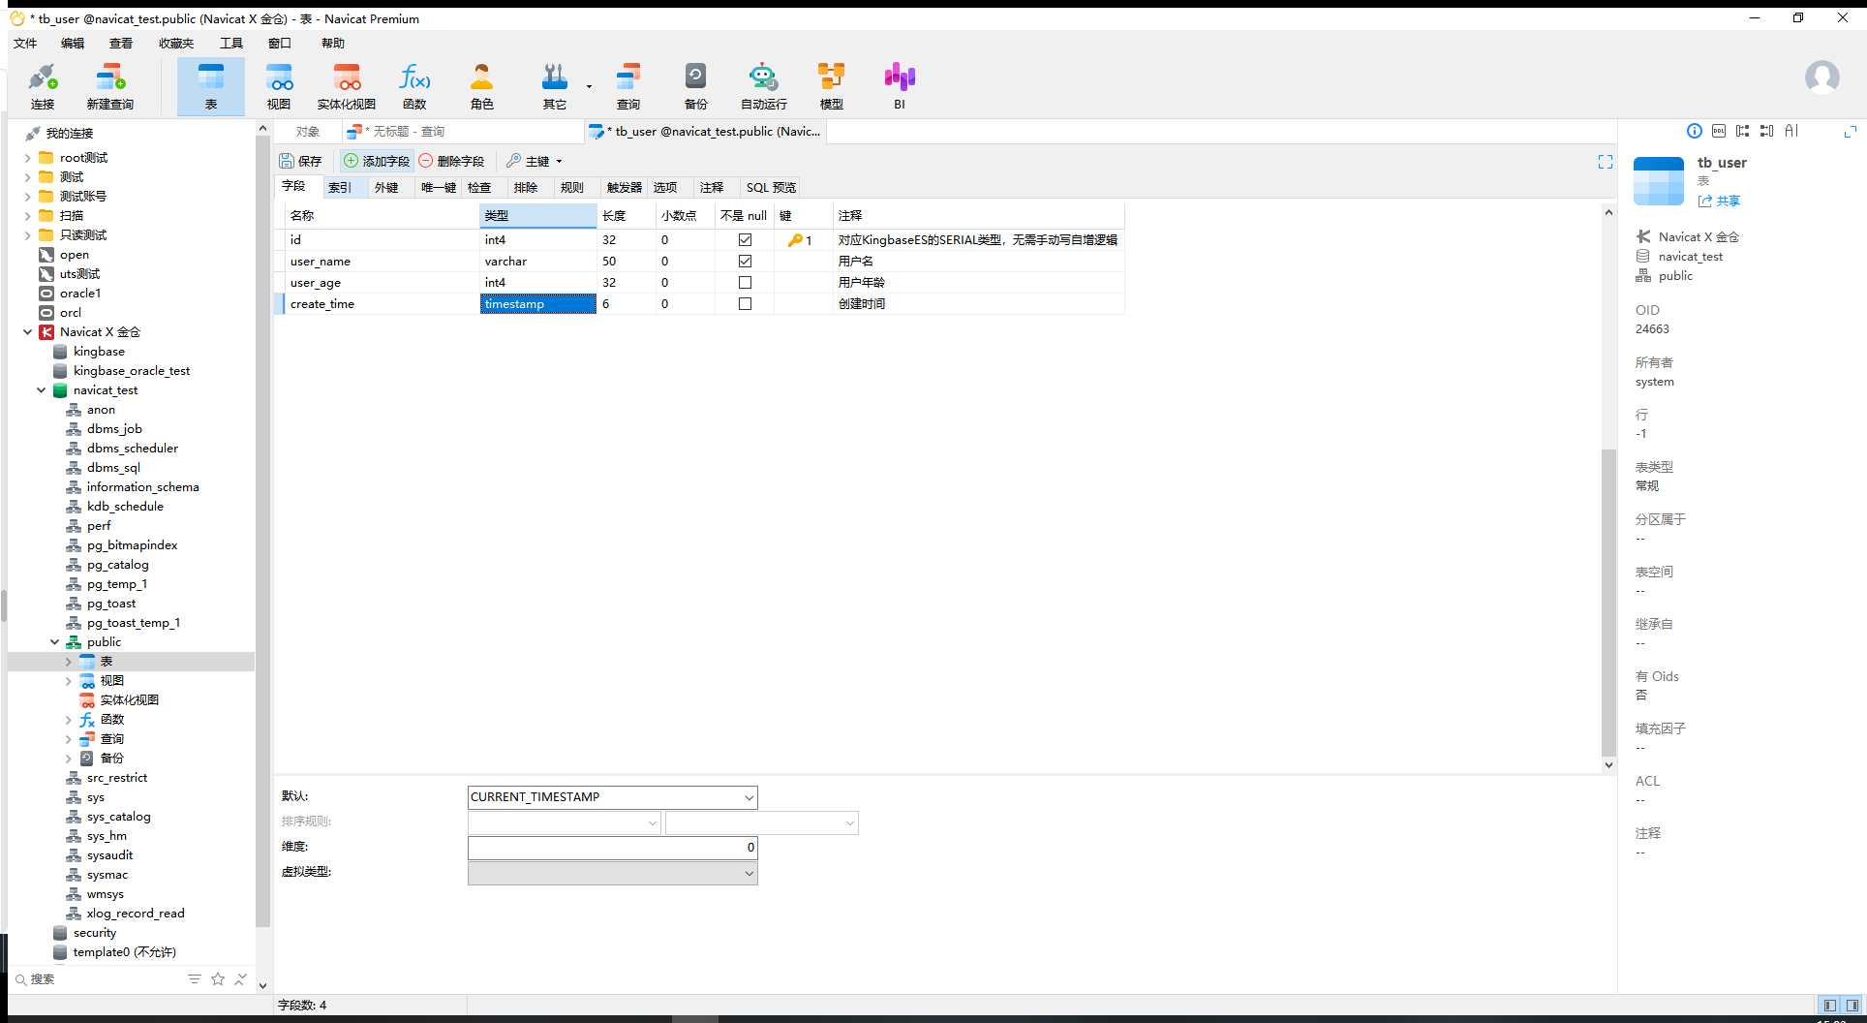This screenshot has height=1023, width=1867.
Task: Expand the root测试 folder
Action: [27, 158]
